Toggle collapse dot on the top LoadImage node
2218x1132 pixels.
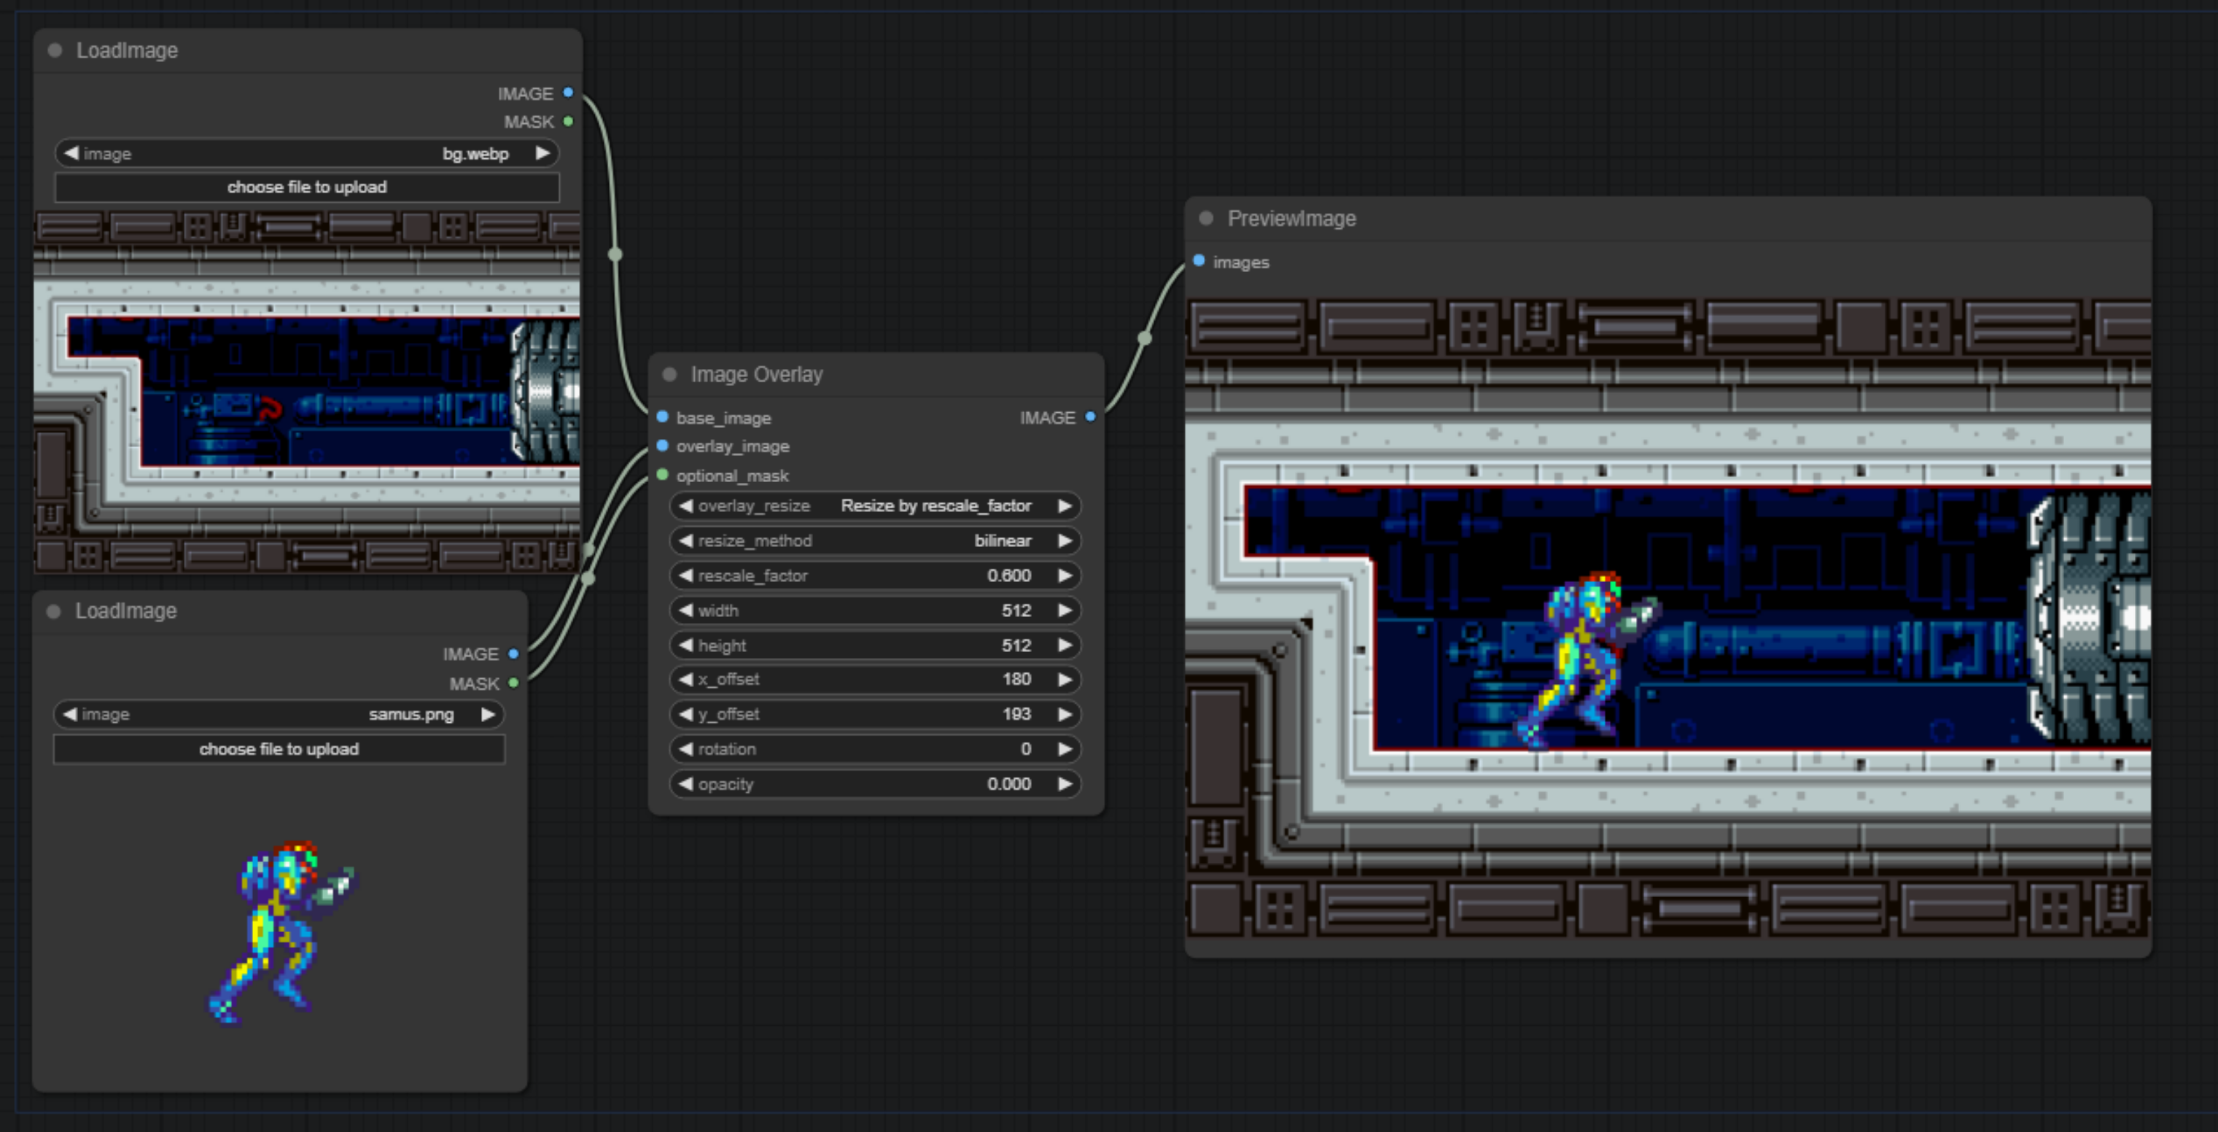click(x=55, y=51)
